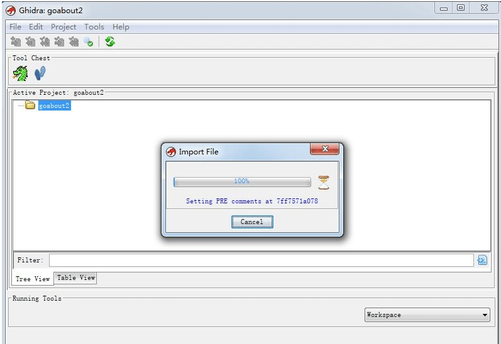This screenshot has height=344, width=501.
Task: Select the goabout2 project folder
Action: click(x=54, y=106)
